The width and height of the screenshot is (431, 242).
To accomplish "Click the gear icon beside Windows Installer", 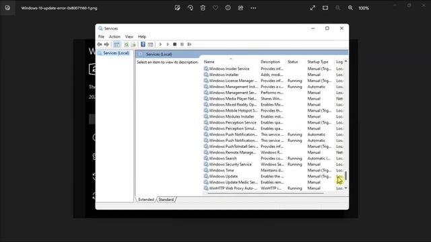I will click(206, 75).
